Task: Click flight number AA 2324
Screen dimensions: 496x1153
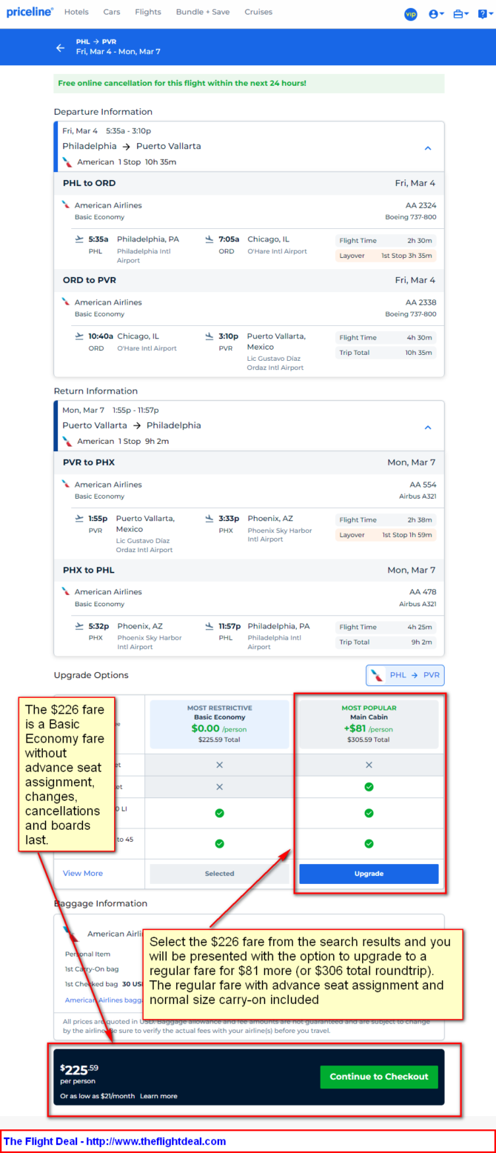Action: point(421,205)
